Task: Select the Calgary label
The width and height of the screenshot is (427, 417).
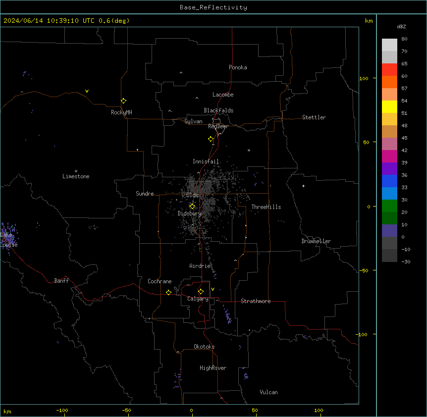Action: click(198, 299)
